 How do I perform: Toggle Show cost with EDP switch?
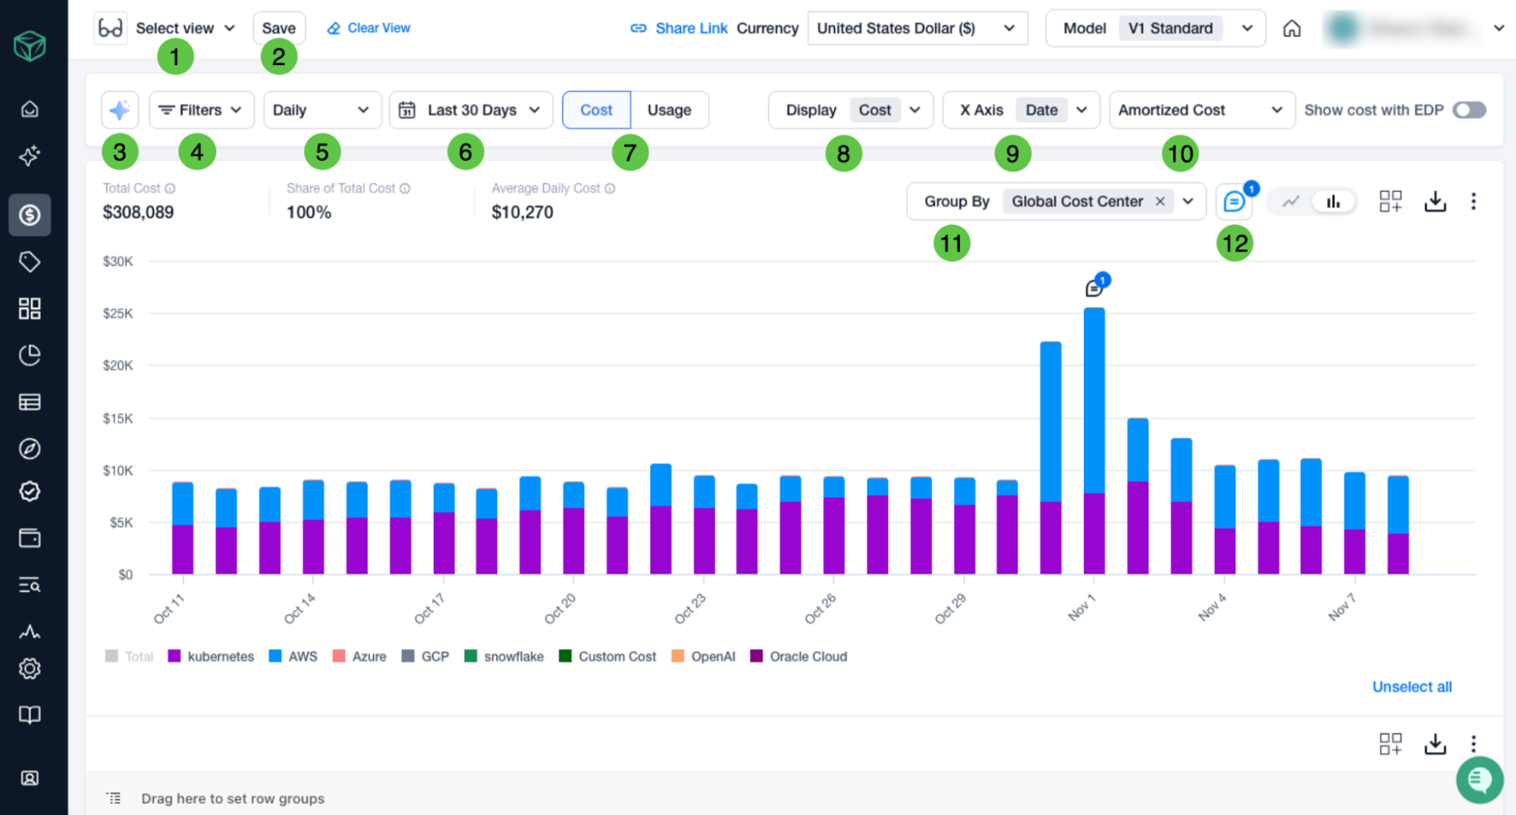[x=1469, y=110]
